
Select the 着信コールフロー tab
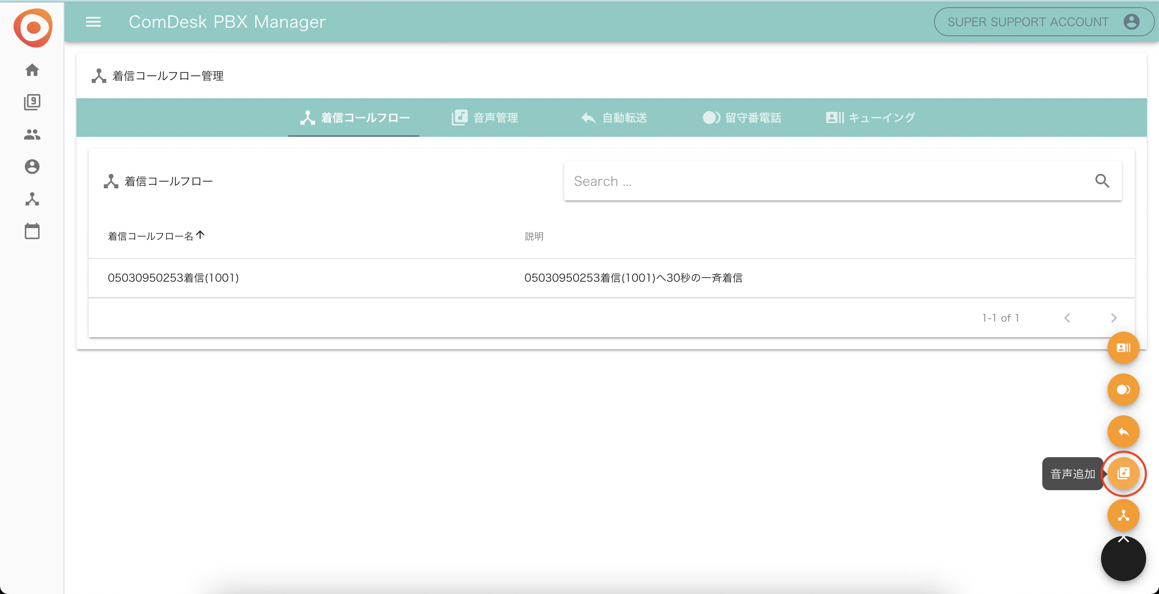(354, 118)
